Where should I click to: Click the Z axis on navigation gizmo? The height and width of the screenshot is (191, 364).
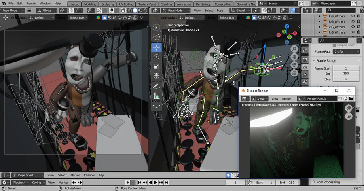click(287, 26)
